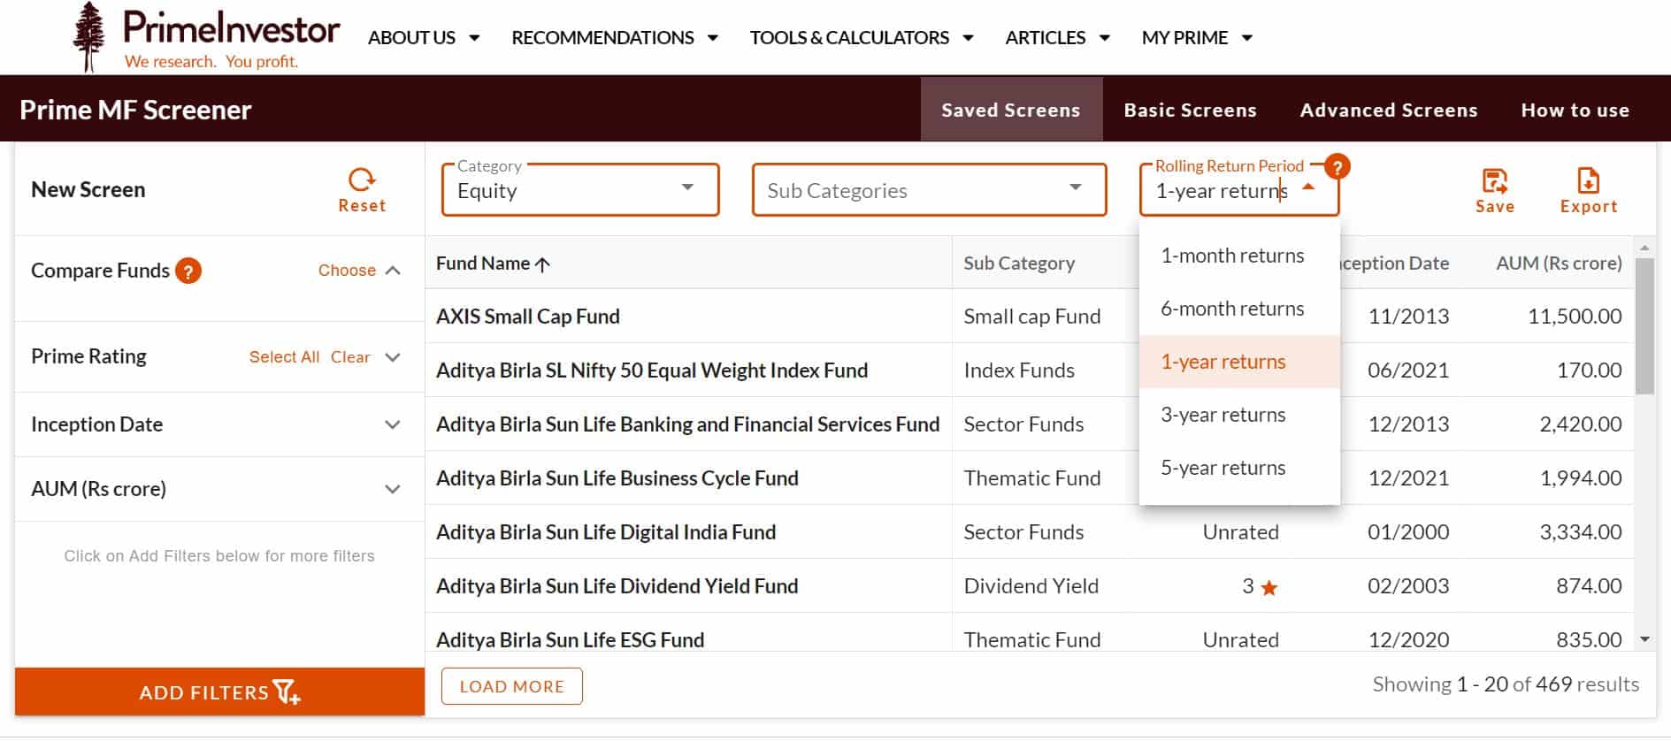Expand the Prime Rating filter chevron
The image size is (1671, 741).
(393, 357)
